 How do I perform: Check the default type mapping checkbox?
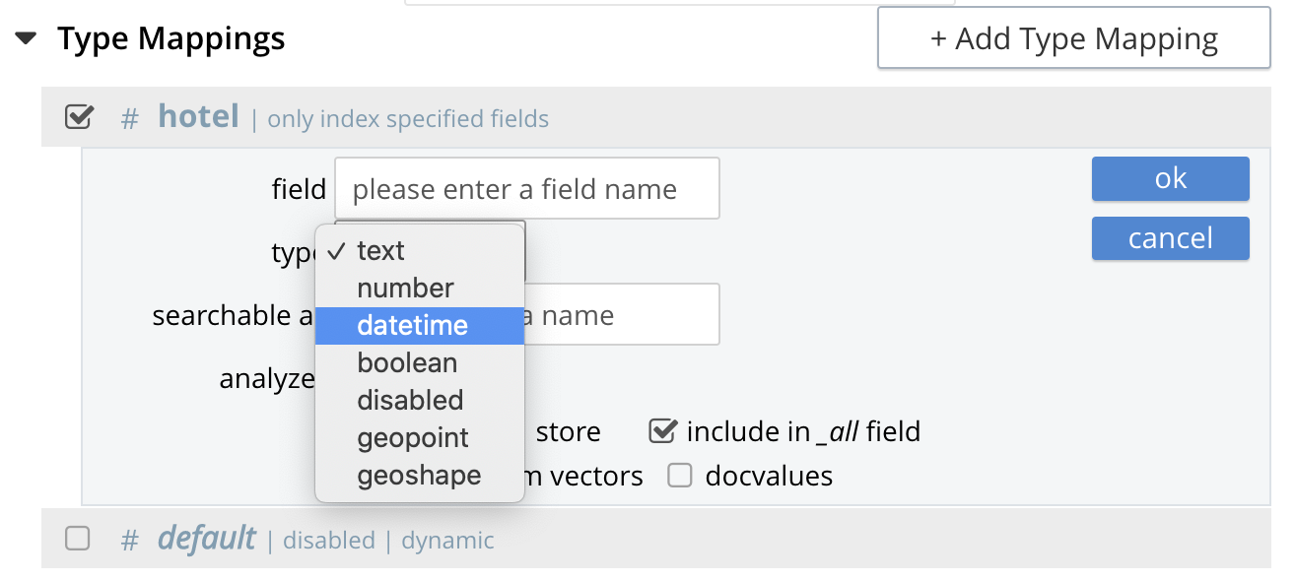coord(77,539)
